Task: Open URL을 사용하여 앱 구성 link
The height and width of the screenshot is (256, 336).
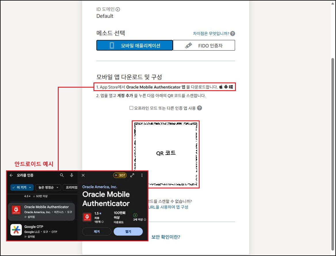Action: tap(168, 207)
